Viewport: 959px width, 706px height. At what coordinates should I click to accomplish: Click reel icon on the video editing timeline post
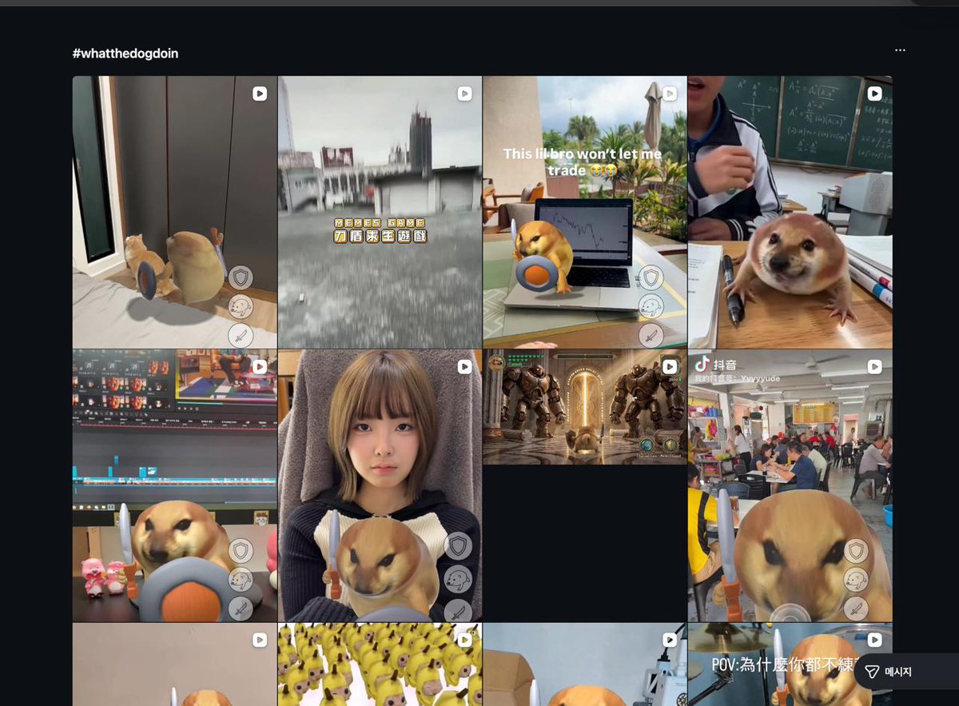(260, 367)
